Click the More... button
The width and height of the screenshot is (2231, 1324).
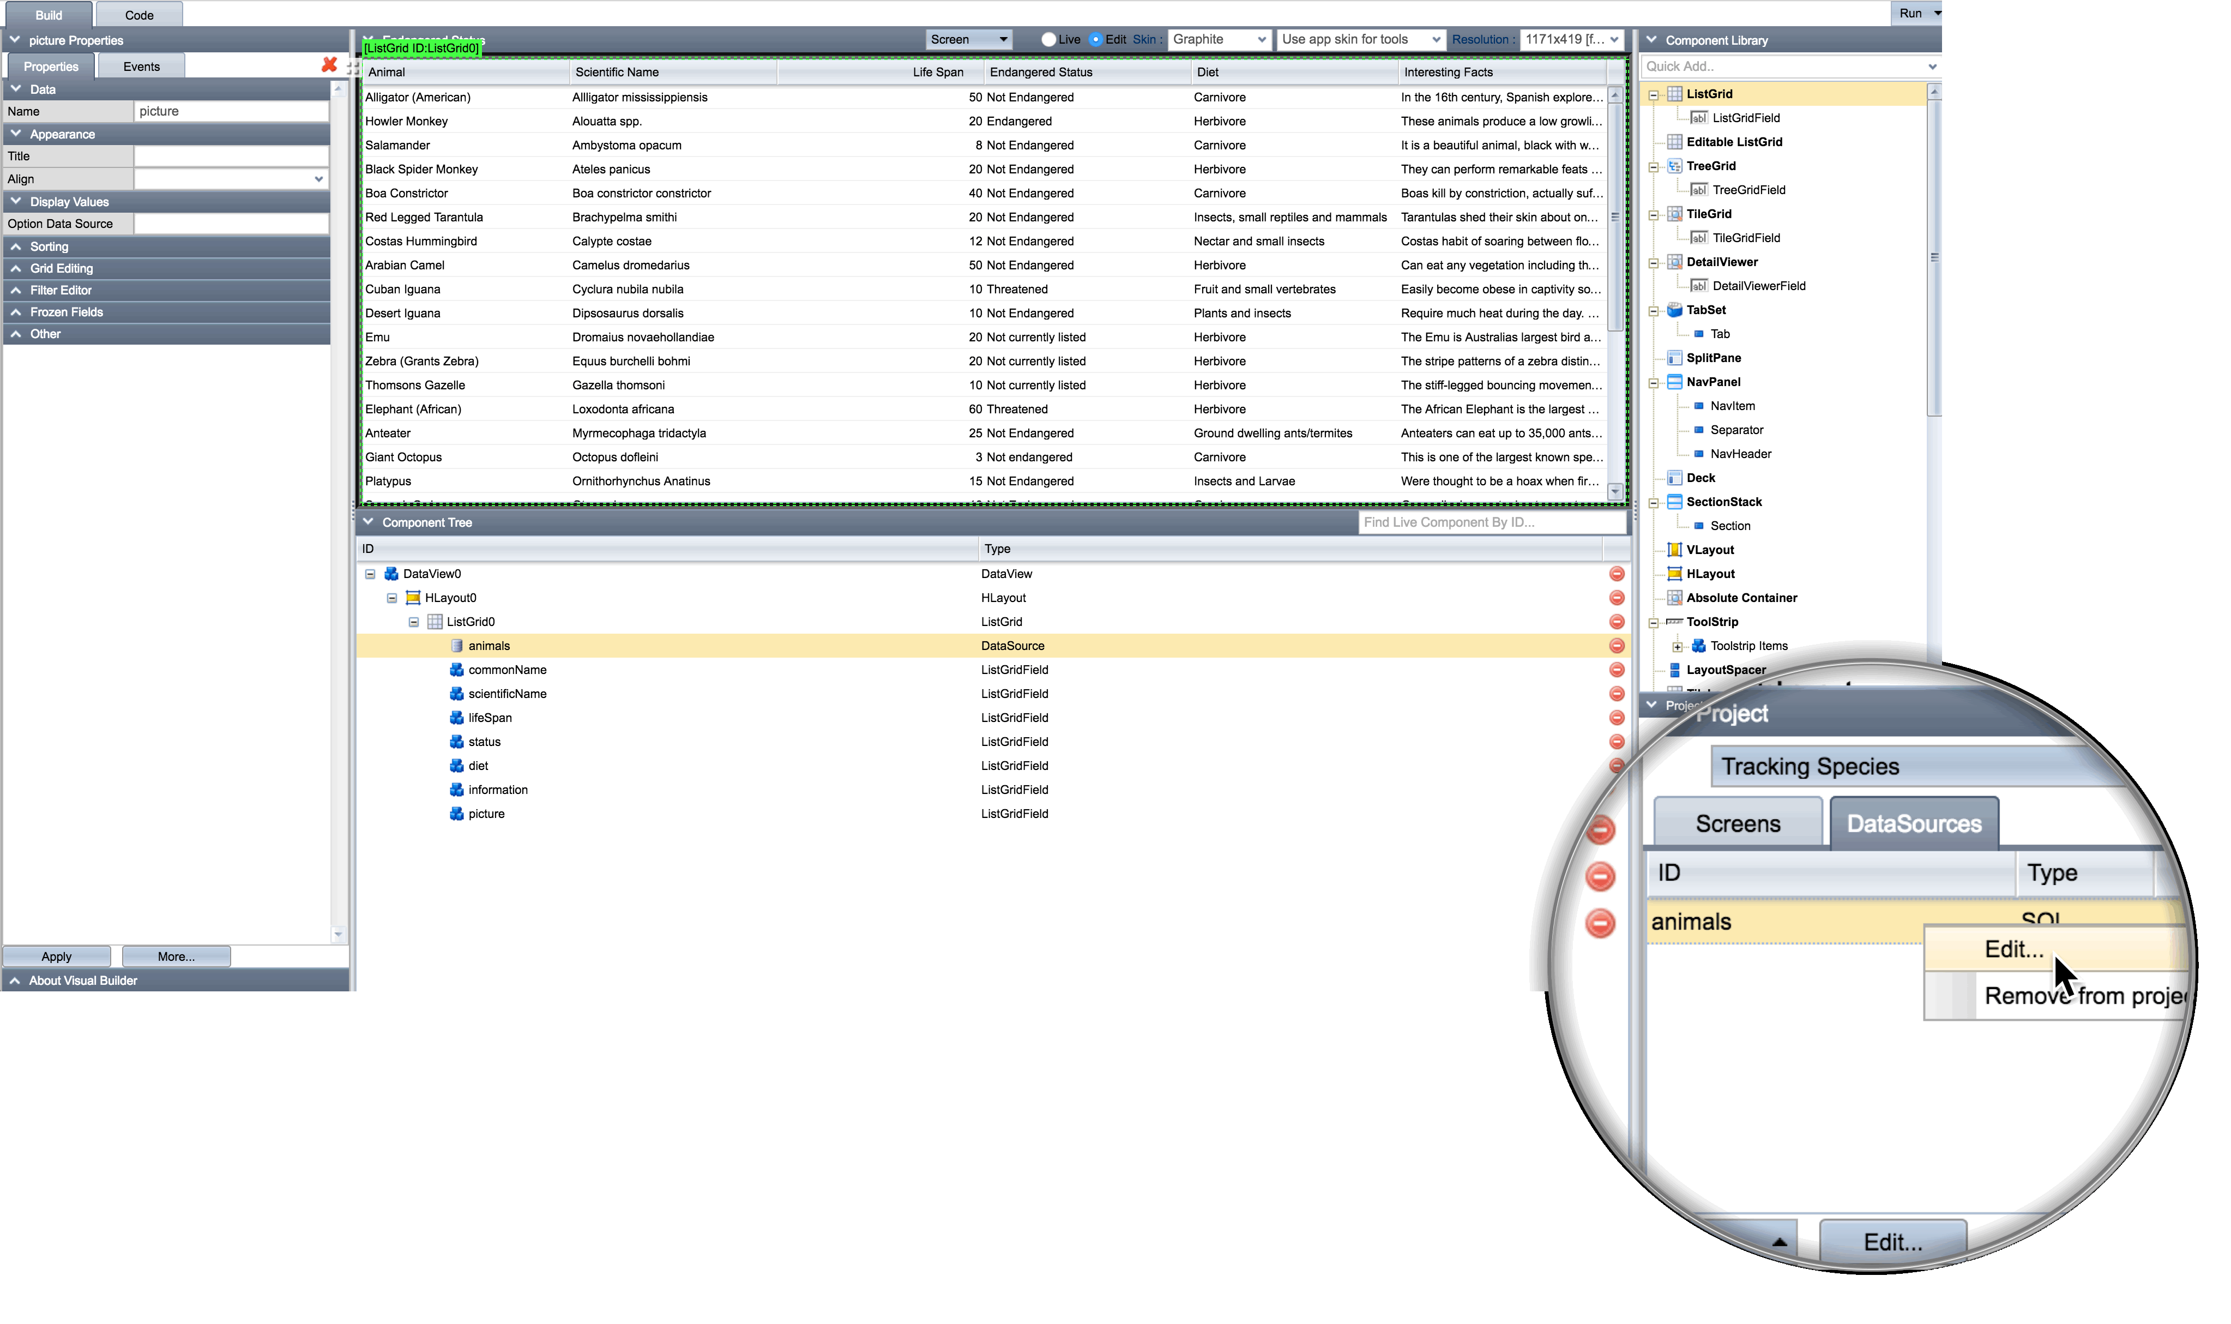pyautogui.click(x=176, y=956)
